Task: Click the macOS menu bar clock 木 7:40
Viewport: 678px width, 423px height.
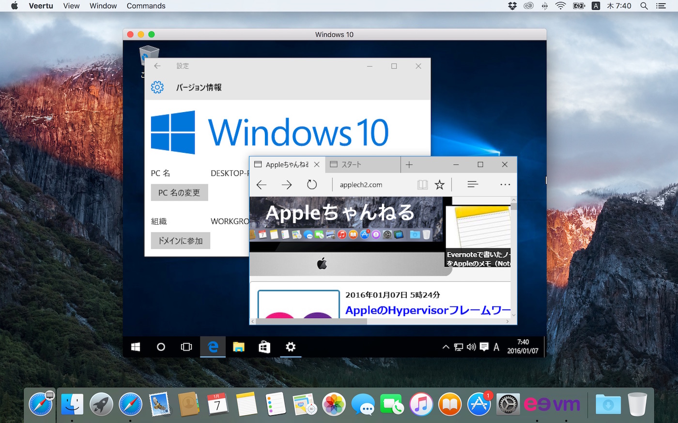Action: 619,6
